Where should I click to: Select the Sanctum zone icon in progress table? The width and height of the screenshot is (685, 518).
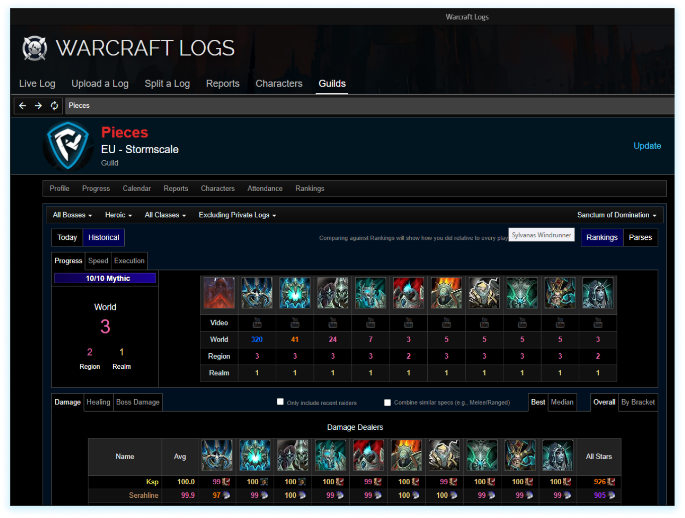point(219,293)
